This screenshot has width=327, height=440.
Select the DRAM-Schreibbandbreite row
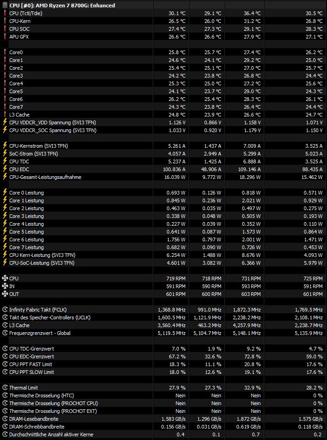[x=163, y=427]
